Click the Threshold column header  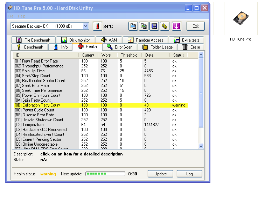(x=129, y=55)
